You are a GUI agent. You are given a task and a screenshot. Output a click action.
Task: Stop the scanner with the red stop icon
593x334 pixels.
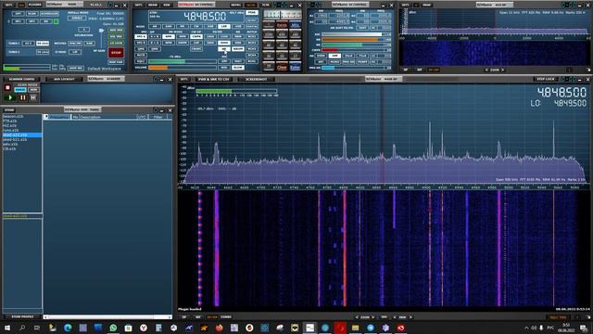7,88
